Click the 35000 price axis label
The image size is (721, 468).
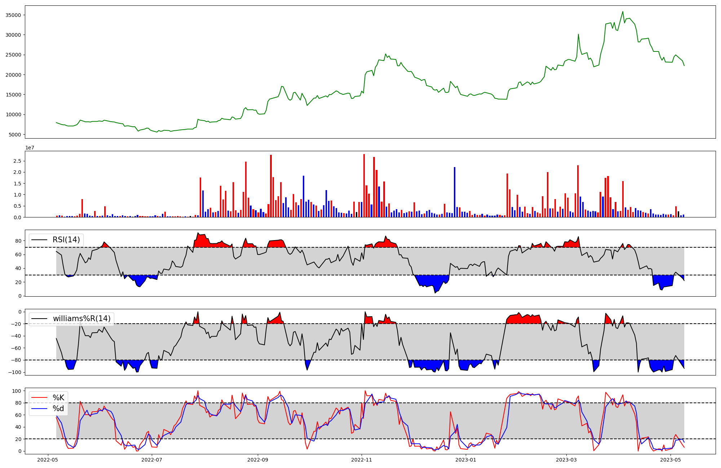[x=13, y=15]
